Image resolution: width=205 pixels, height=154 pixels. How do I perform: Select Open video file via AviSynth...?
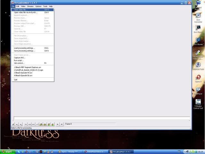pyautogui.click(x=33, y=13)
